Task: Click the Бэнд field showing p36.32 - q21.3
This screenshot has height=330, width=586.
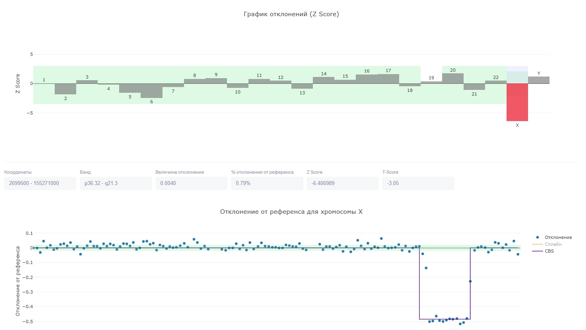Action: click(115, 183)
